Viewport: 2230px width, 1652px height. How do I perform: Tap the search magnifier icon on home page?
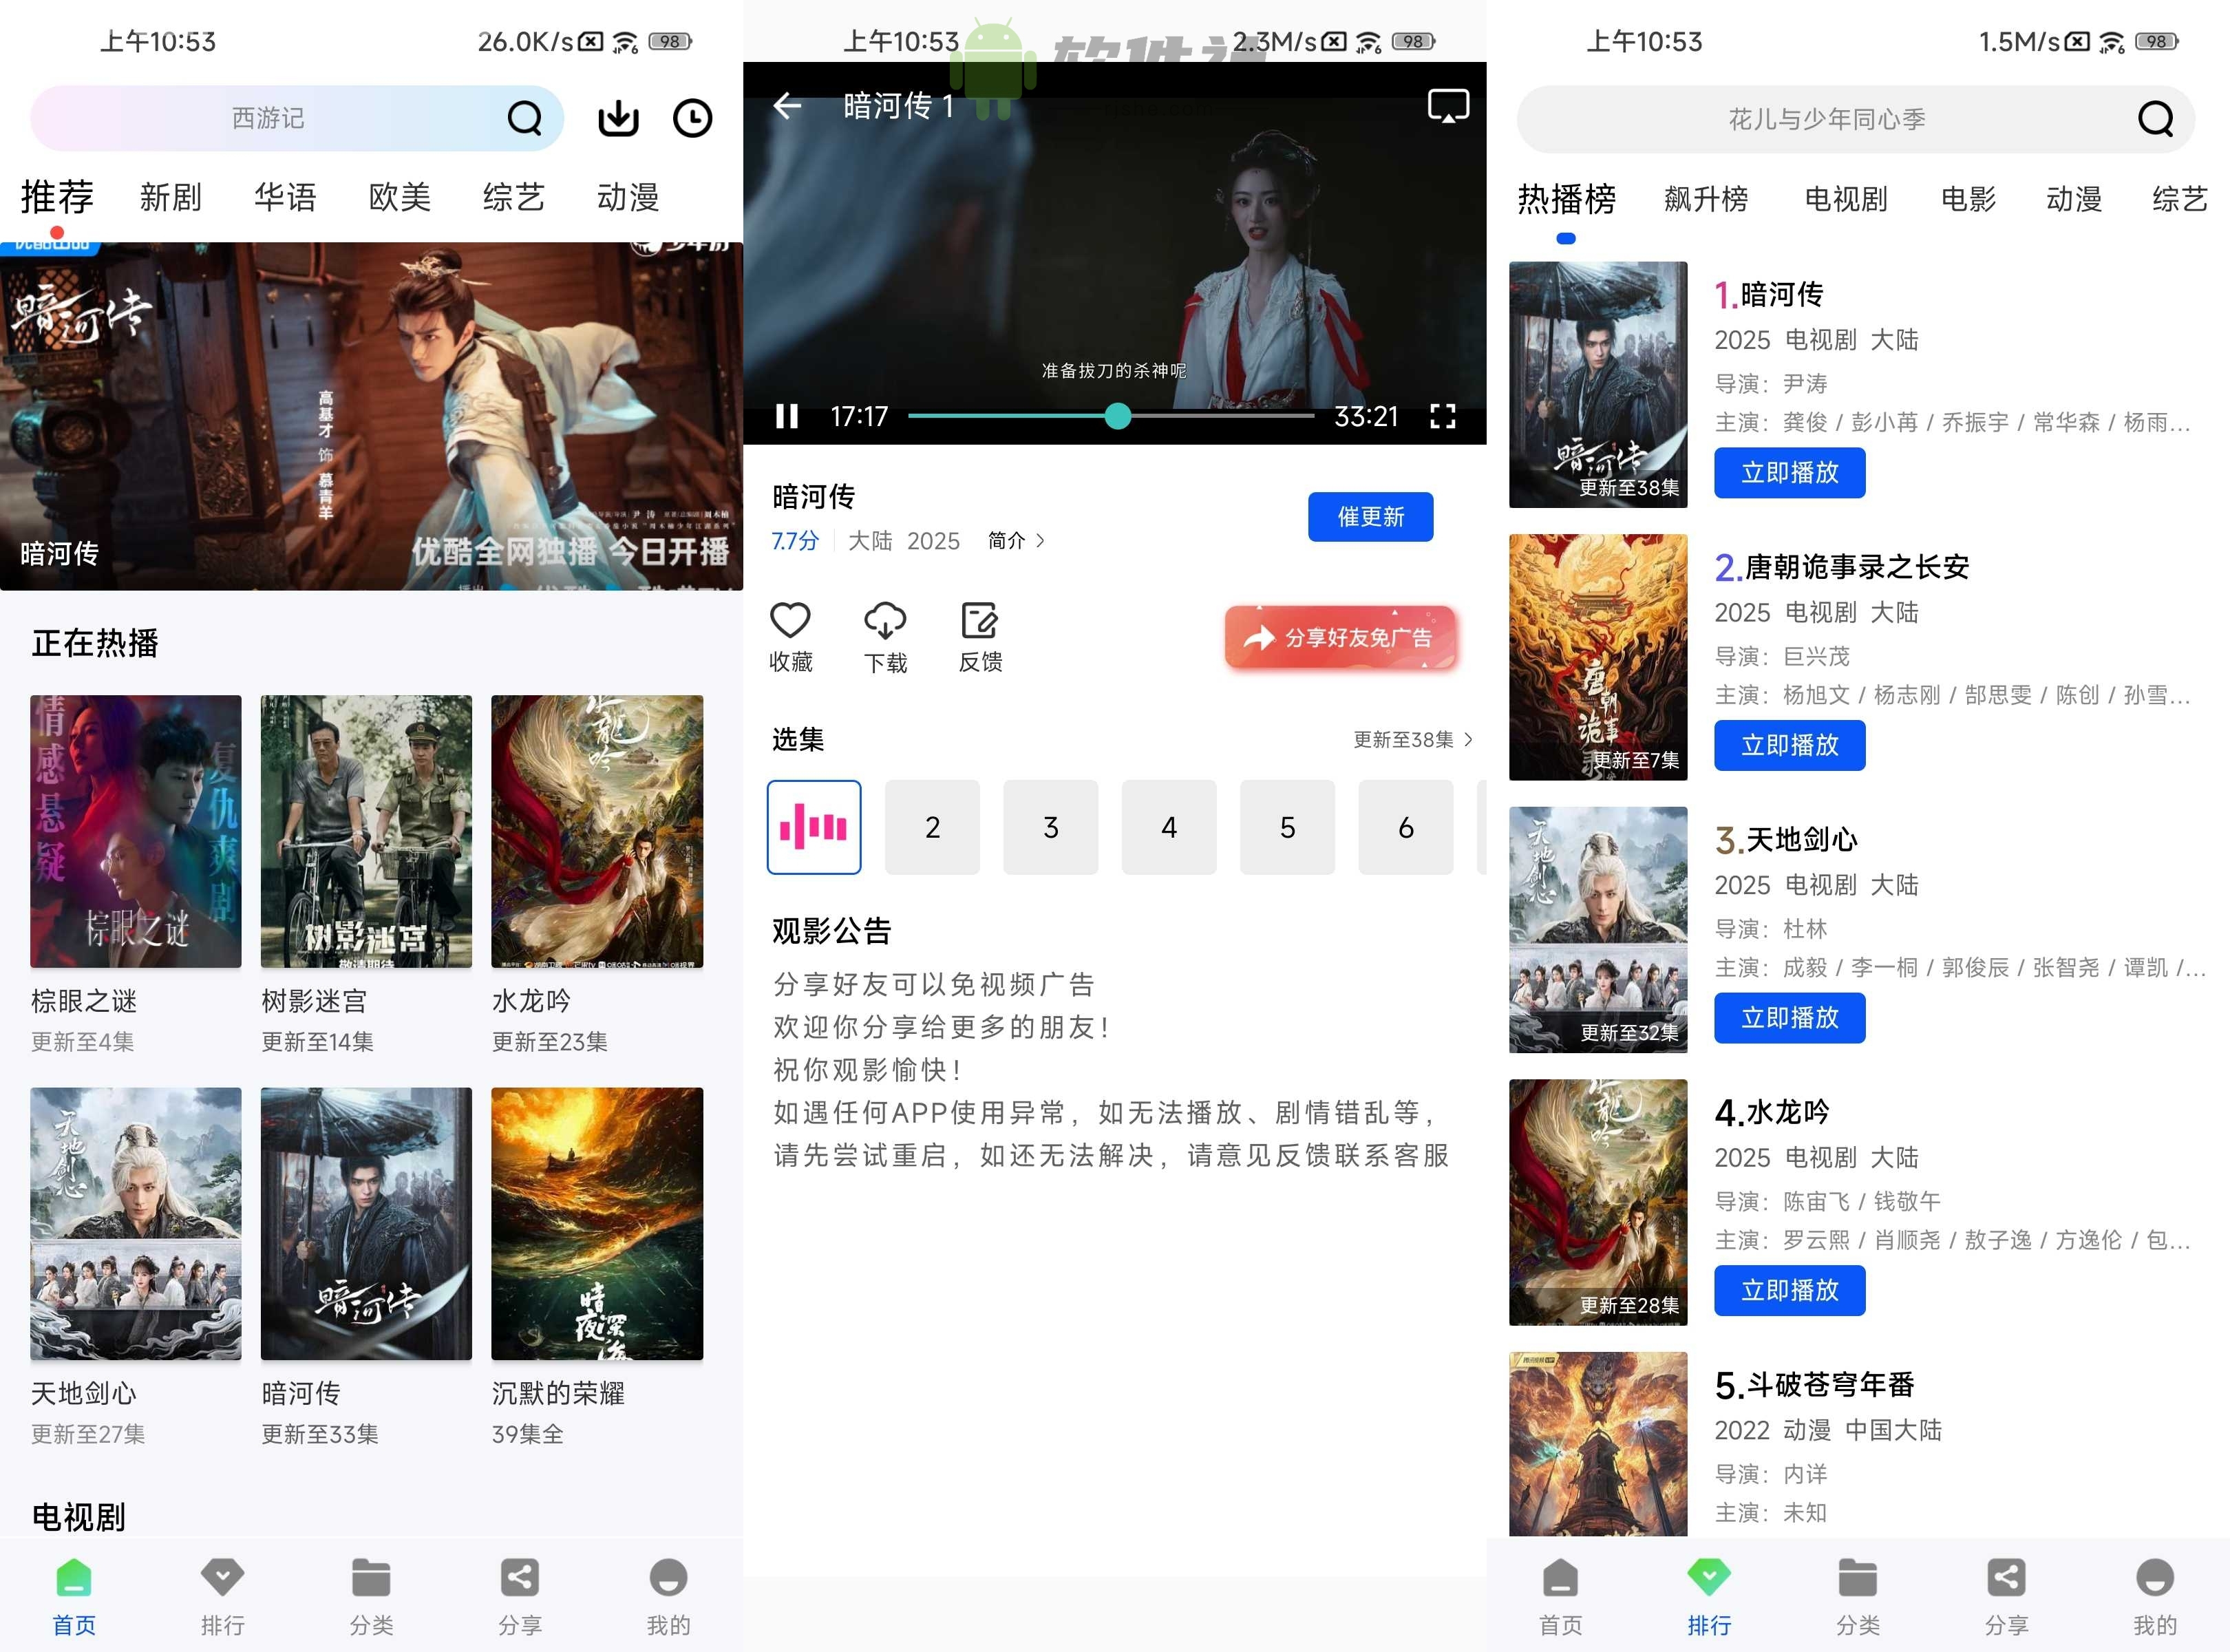point(525,118)
